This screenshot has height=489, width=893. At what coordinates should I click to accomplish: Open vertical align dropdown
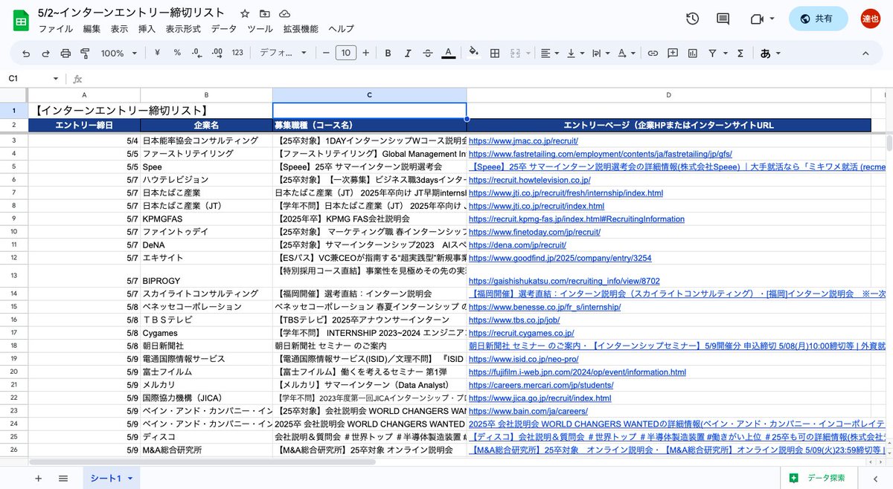[x=576, y=53]
